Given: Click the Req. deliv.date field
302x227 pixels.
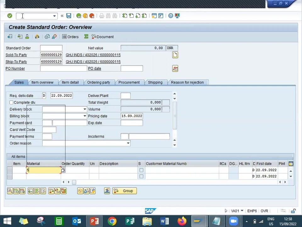Looking at the screenshot, I should (x=62, y=96).
